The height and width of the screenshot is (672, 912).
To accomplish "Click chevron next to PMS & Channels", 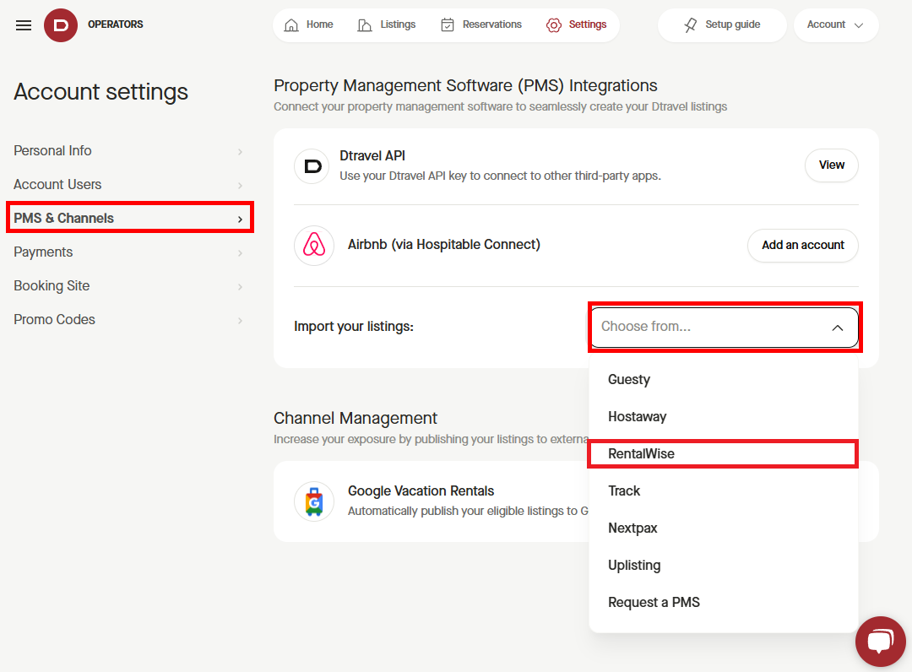I will pyautogui.click(x=240, y=219).
